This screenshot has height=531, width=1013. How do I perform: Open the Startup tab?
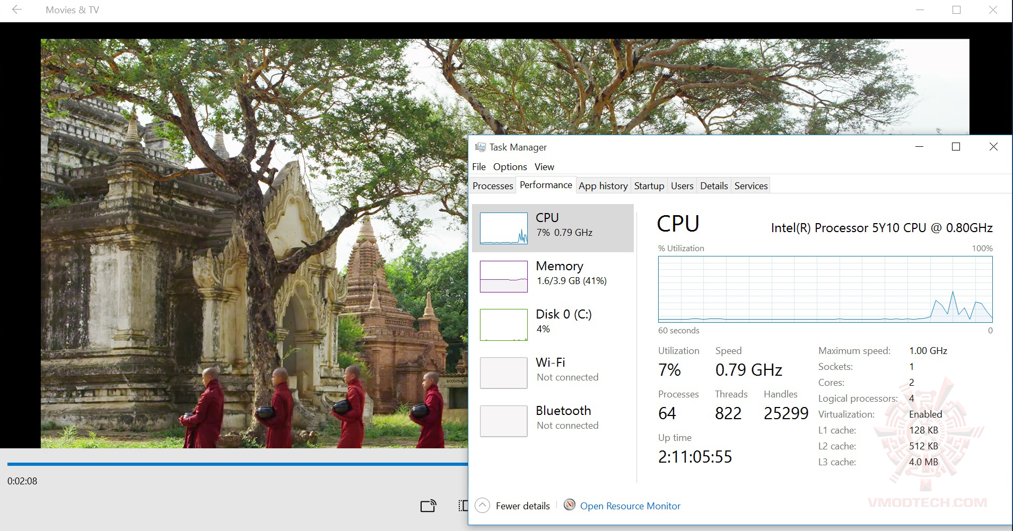649,186
